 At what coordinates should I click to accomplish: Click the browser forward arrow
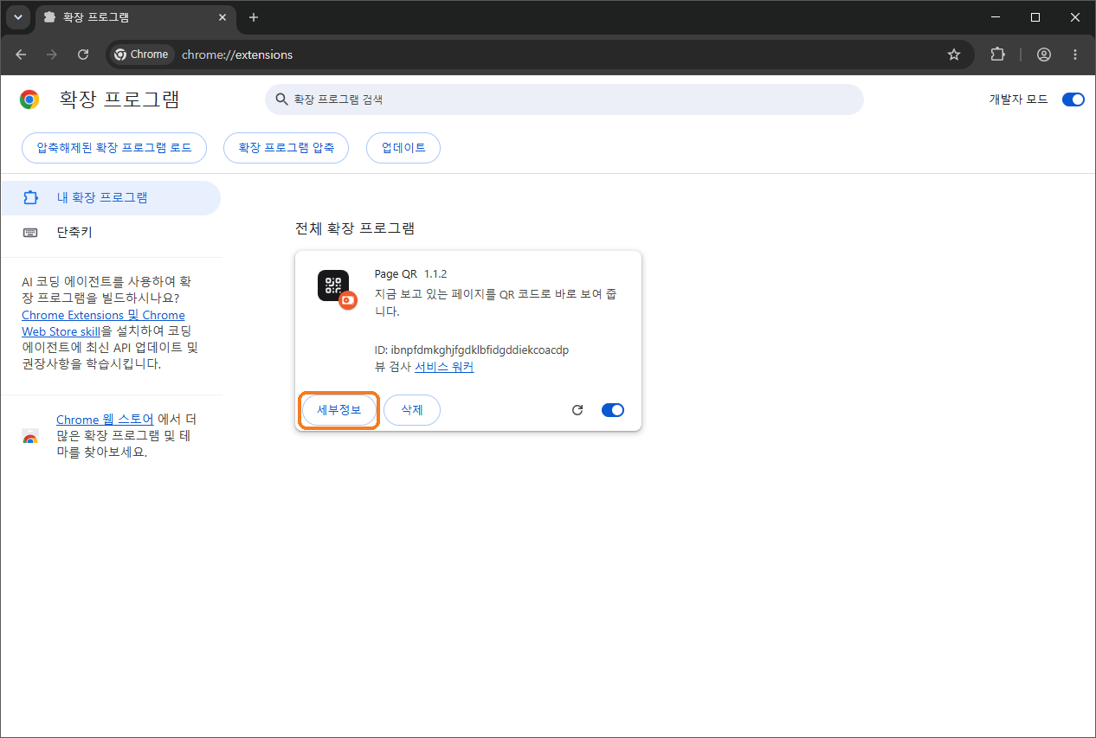tap(52, 55)
